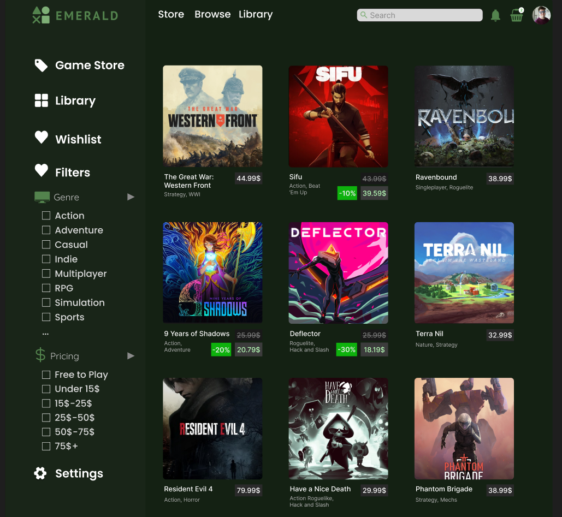Tick the Action genre checkbox
Image resolution: width=562 pixels, height=517 pixels.
[46, 215]
